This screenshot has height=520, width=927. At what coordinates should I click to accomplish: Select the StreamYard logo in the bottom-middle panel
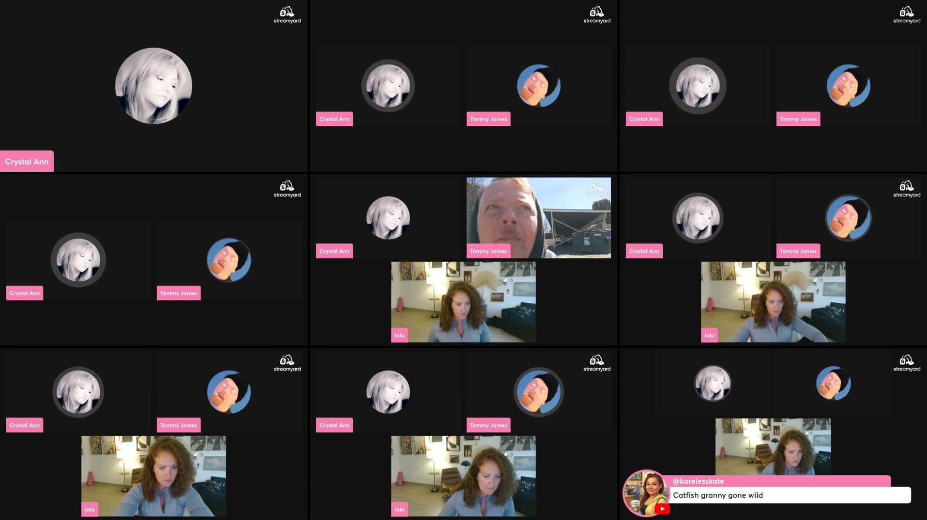pyautogui.click(x=597, y=362)
